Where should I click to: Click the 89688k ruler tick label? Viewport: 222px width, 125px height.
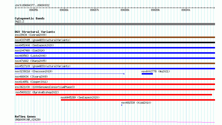[x=125, y=10]
